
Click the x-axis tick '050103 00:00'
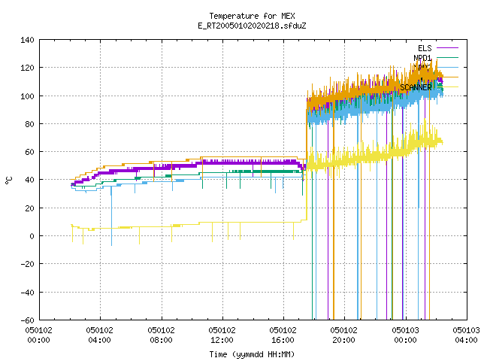[x=406, y=335]
